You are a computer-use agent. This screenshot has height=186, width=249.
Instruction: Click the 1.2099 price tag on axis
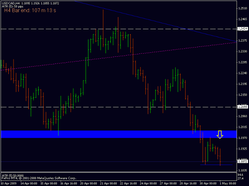(x=243, y=107)
